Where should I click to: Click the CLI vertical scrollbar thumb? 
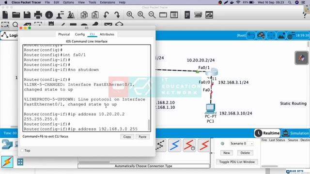[x=149, y=125]
